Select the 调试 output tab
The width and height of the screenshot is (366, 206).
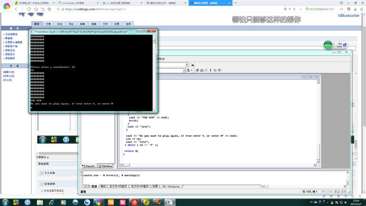pos(103,187)
